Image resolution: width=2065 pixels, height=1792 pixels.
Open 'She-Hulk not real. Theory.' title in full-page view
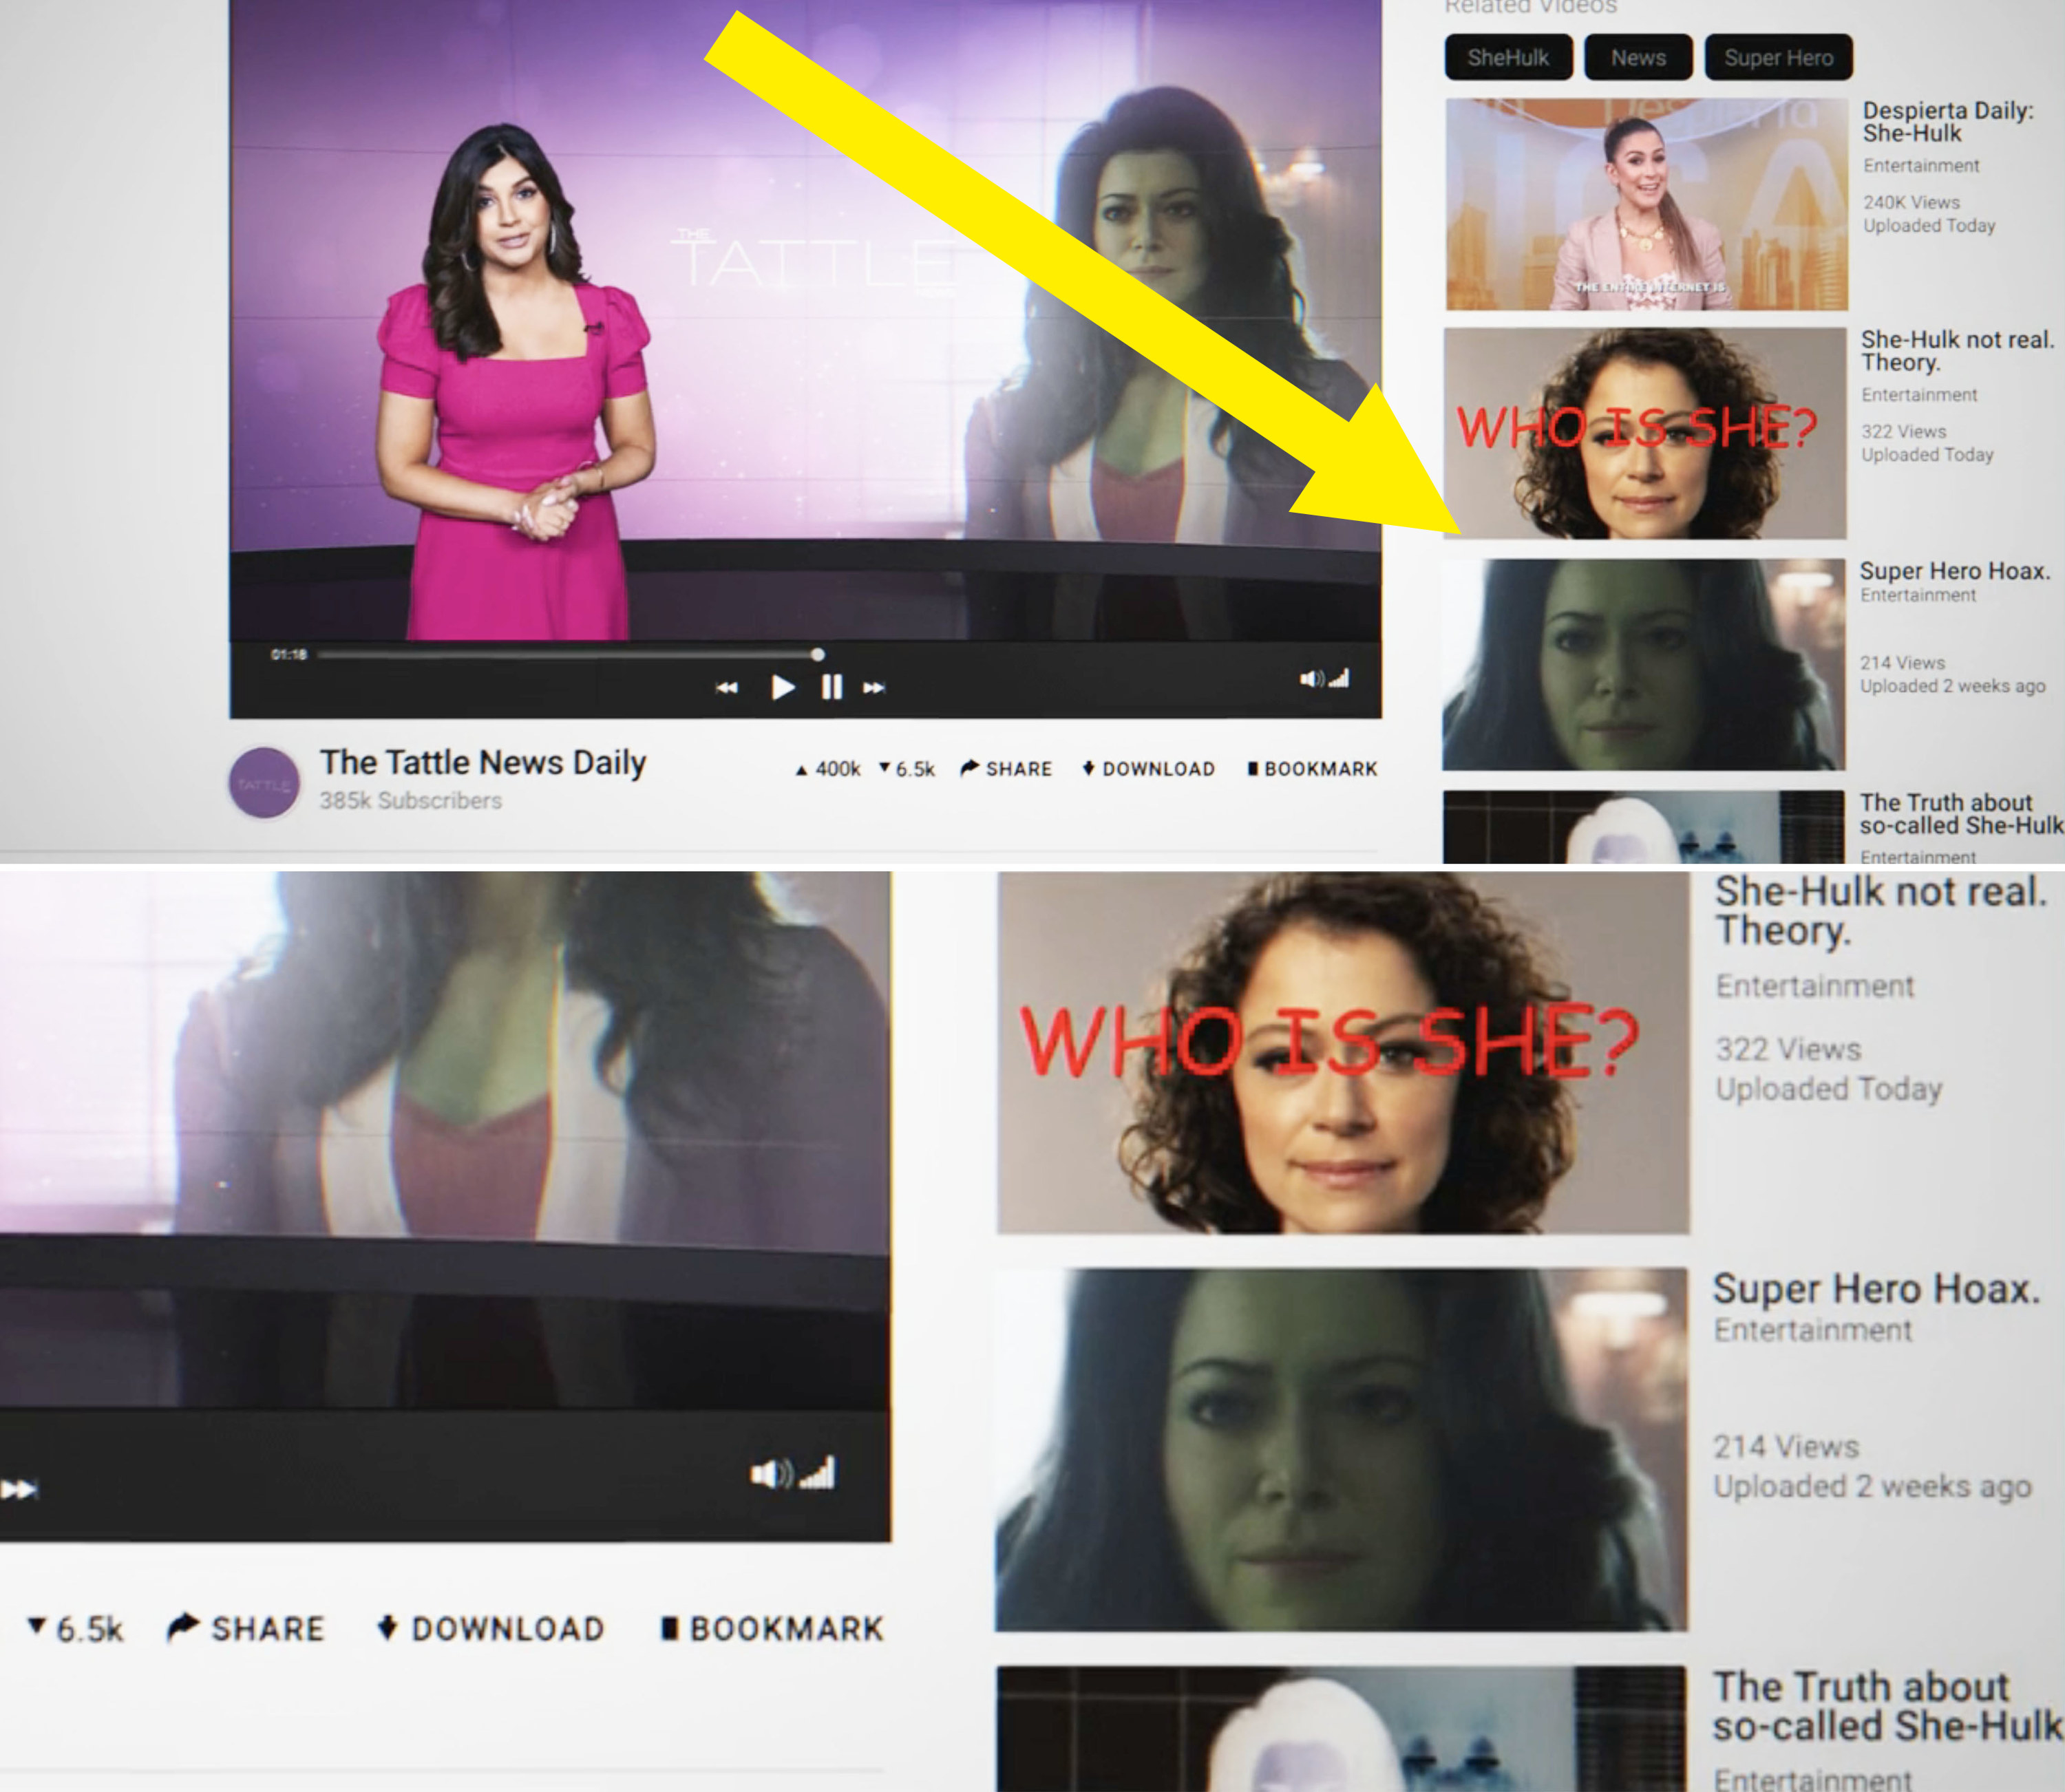click(x=1957, y=351)
